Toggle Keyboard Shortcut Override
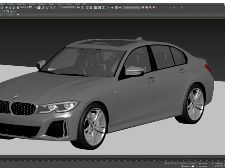Screen dimensions: 225x168 pos(39,7)
